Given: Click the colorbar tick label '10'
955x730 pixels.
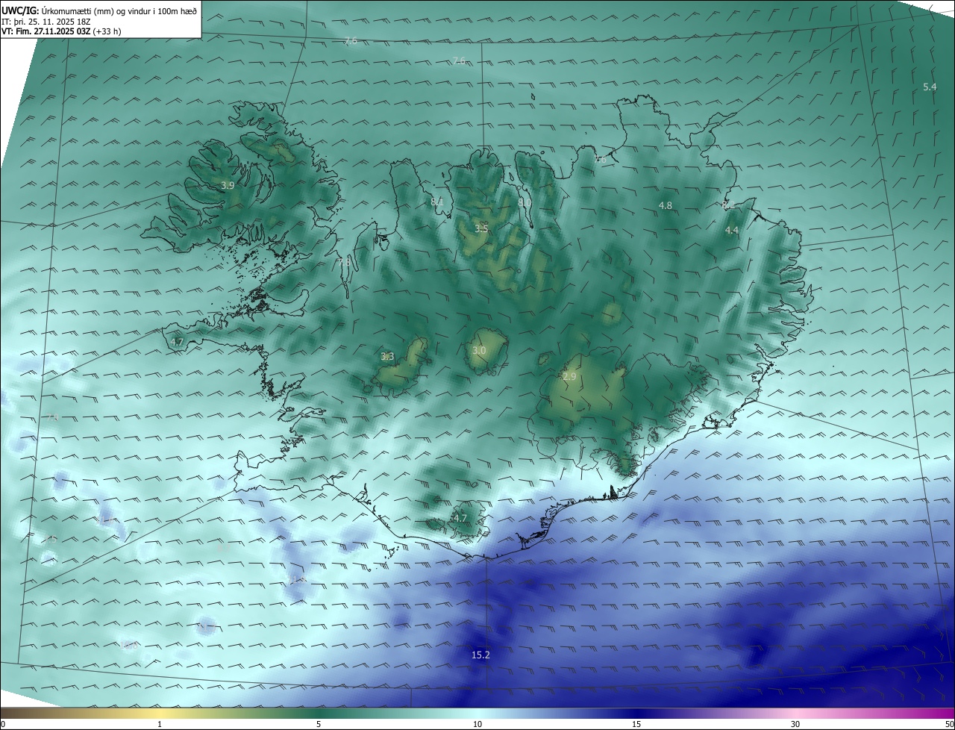Looking at the screenshot, I should (x=477, y=724).
